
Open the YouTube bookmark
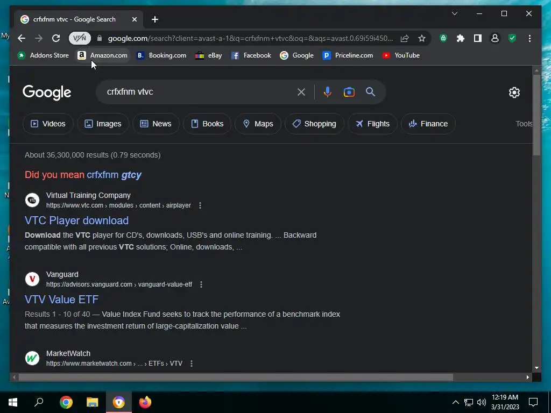coord(401,55)
